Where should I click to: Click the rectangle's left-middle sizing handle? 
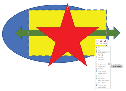pos(29,33)
